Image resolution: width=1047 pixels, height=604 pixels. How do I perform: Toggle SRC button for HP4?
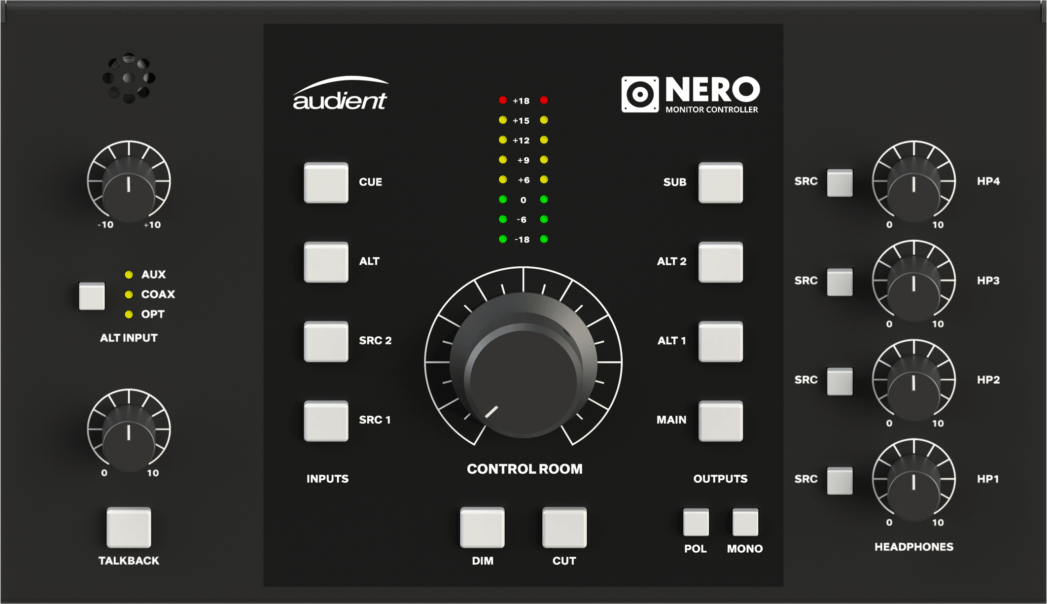click(x=839, y=182)
